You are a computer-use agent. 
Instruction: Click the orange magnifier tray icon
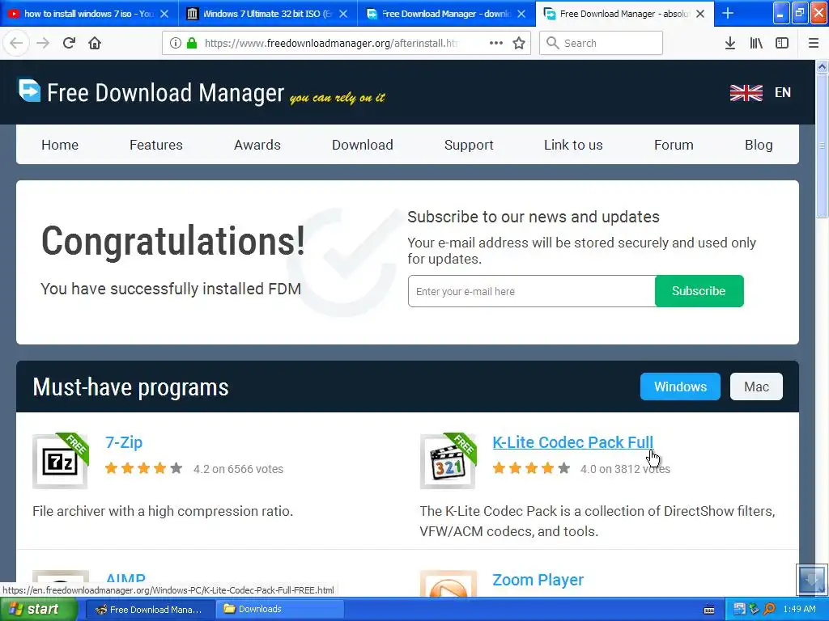pyautogui.click(x=769, y=609)
